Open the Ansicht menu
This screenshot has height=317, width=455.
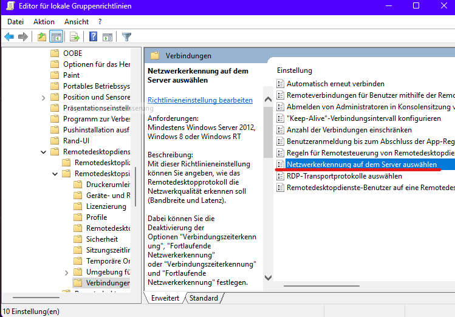point(77,22)
